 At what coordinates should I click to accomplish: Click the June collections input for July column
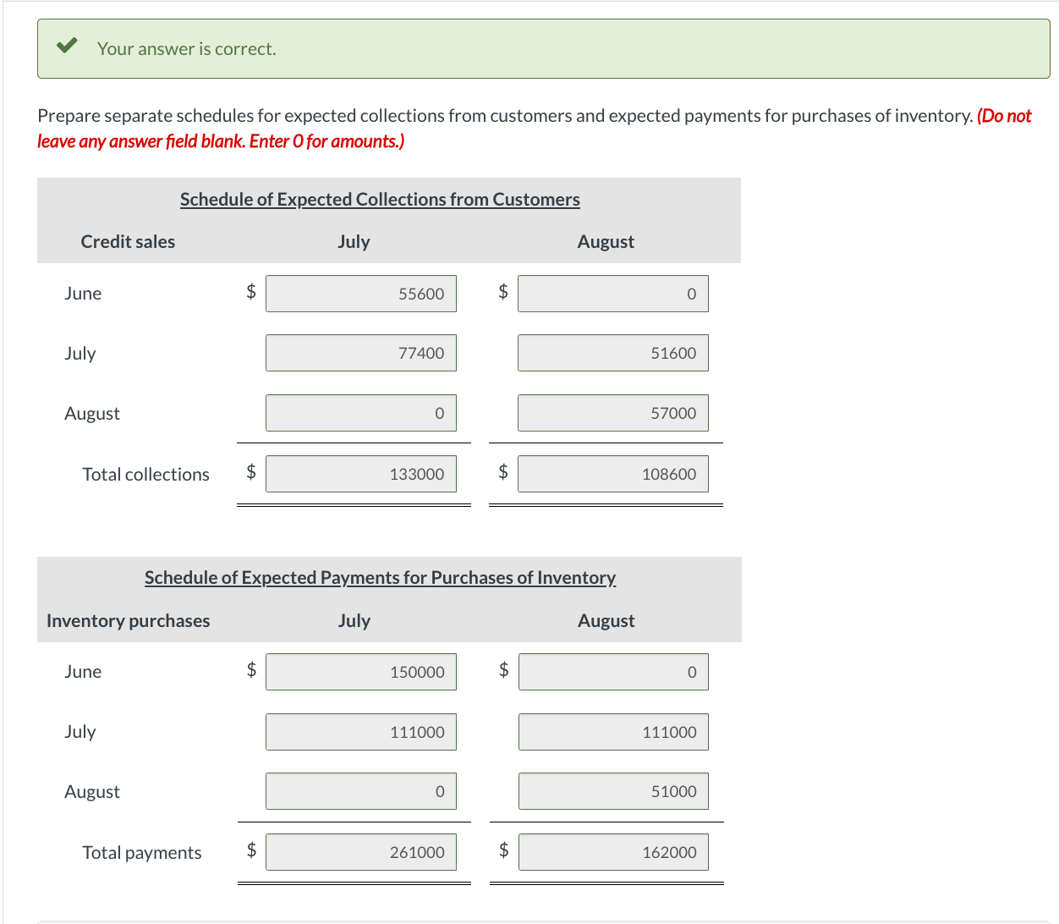[x=361, y=293]
